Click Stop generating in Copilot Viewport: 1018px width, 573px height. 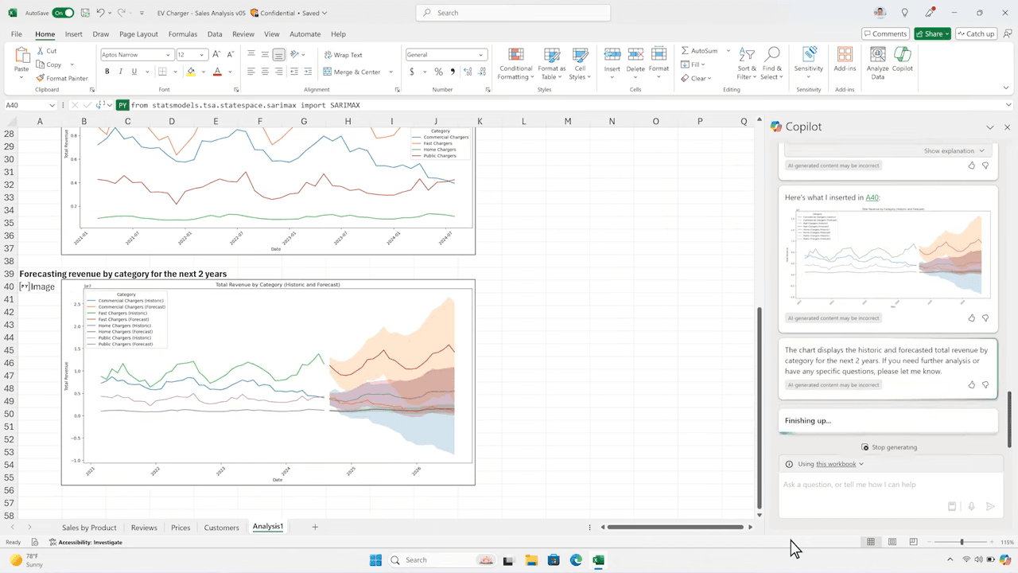[x=889, y=447]
